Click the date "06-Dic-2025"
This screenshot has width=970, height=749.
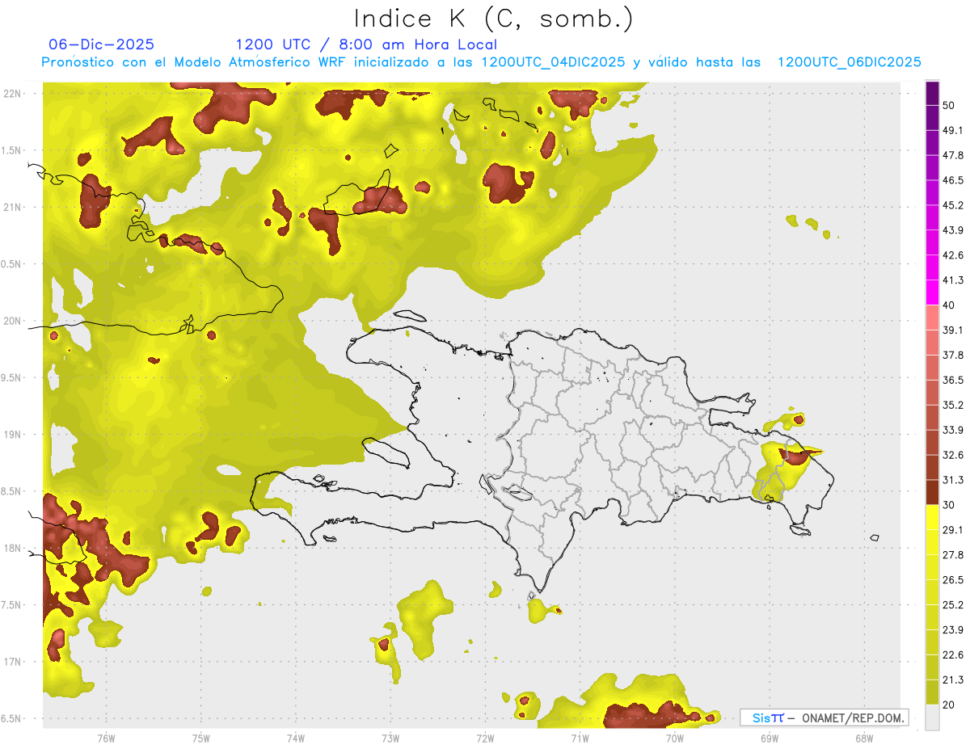coord(102,44)
